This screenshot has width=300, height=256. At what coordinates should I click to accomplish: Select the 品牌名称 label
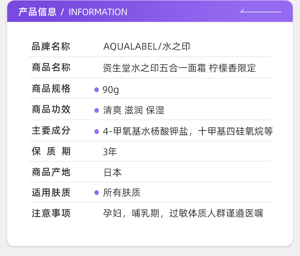pyautogui.click(x=51, y=47)
